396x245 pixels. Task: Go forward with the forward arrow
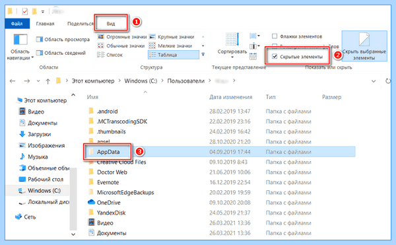[x=27, y=81]
